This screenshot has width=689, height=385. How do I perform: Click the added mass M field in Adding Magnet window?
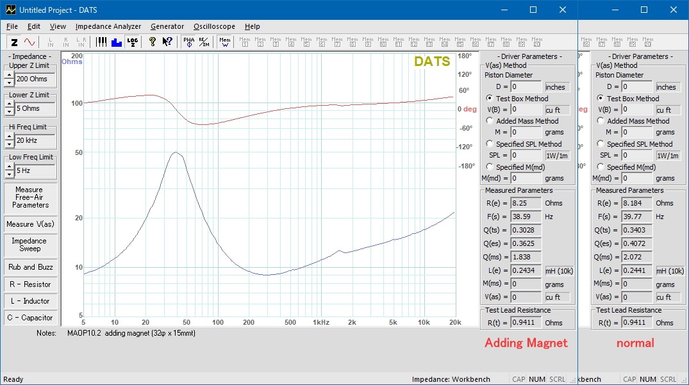(x=526, y=132)
